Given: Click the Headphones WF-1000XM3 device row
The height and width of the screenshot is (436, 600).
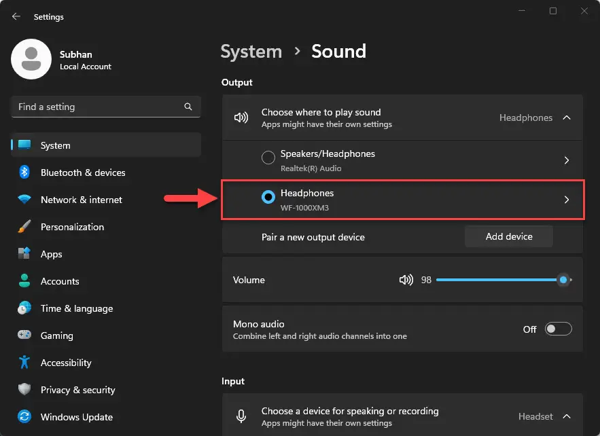Looking at the screenshot, I should (x=402, y=200).
